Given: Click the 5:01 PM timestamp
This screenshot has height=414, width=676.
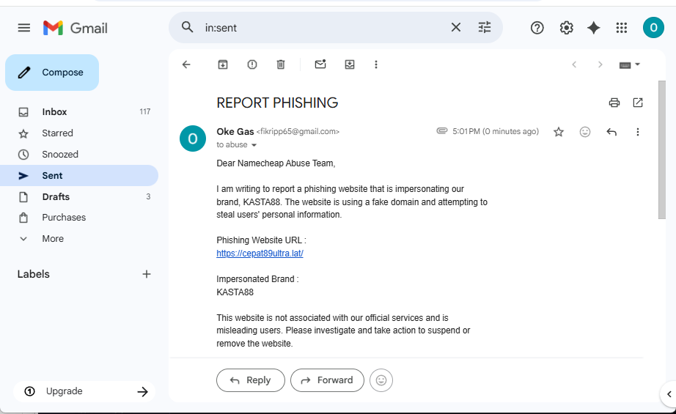Looking at the screenshot, I should click(496, 131).
